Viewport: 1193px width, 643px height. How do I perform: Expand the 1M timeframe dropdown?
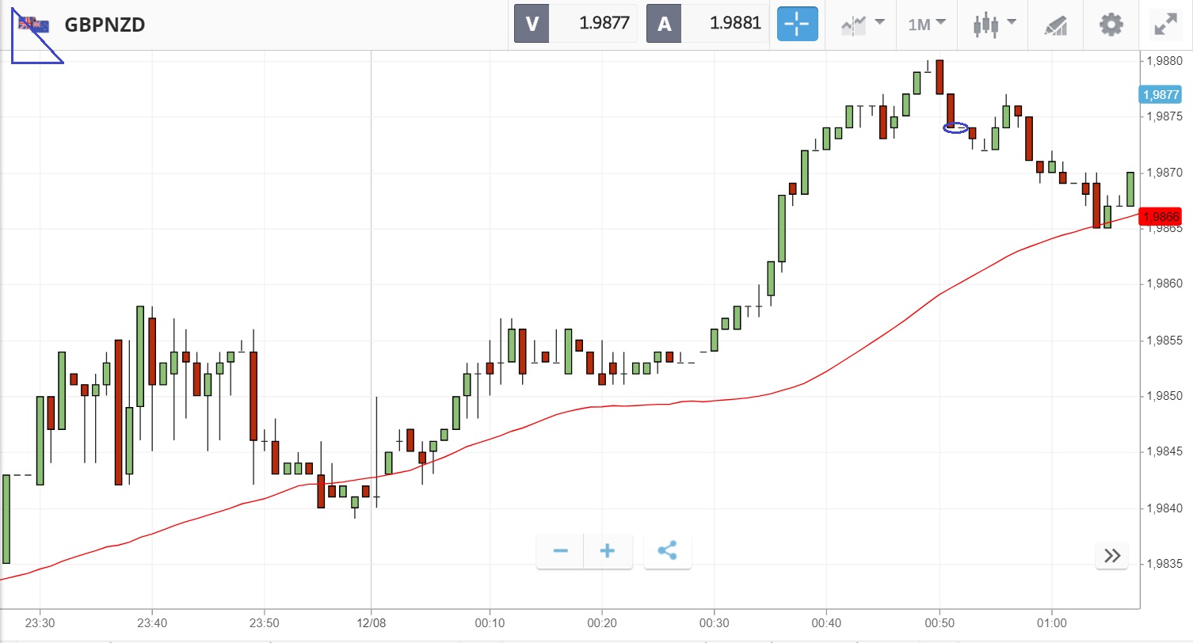tap(927, 25)
